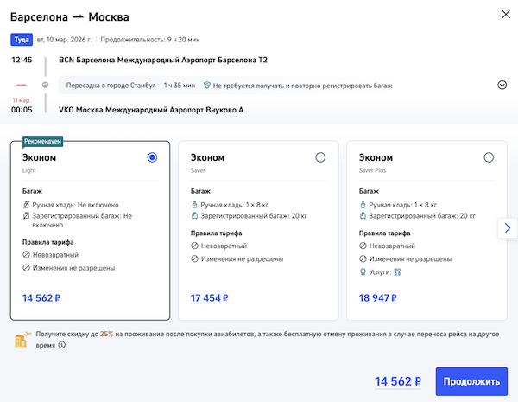This screenshot has width=518, height=402.
Task: Click the Продолжить button
Action: 471,381
